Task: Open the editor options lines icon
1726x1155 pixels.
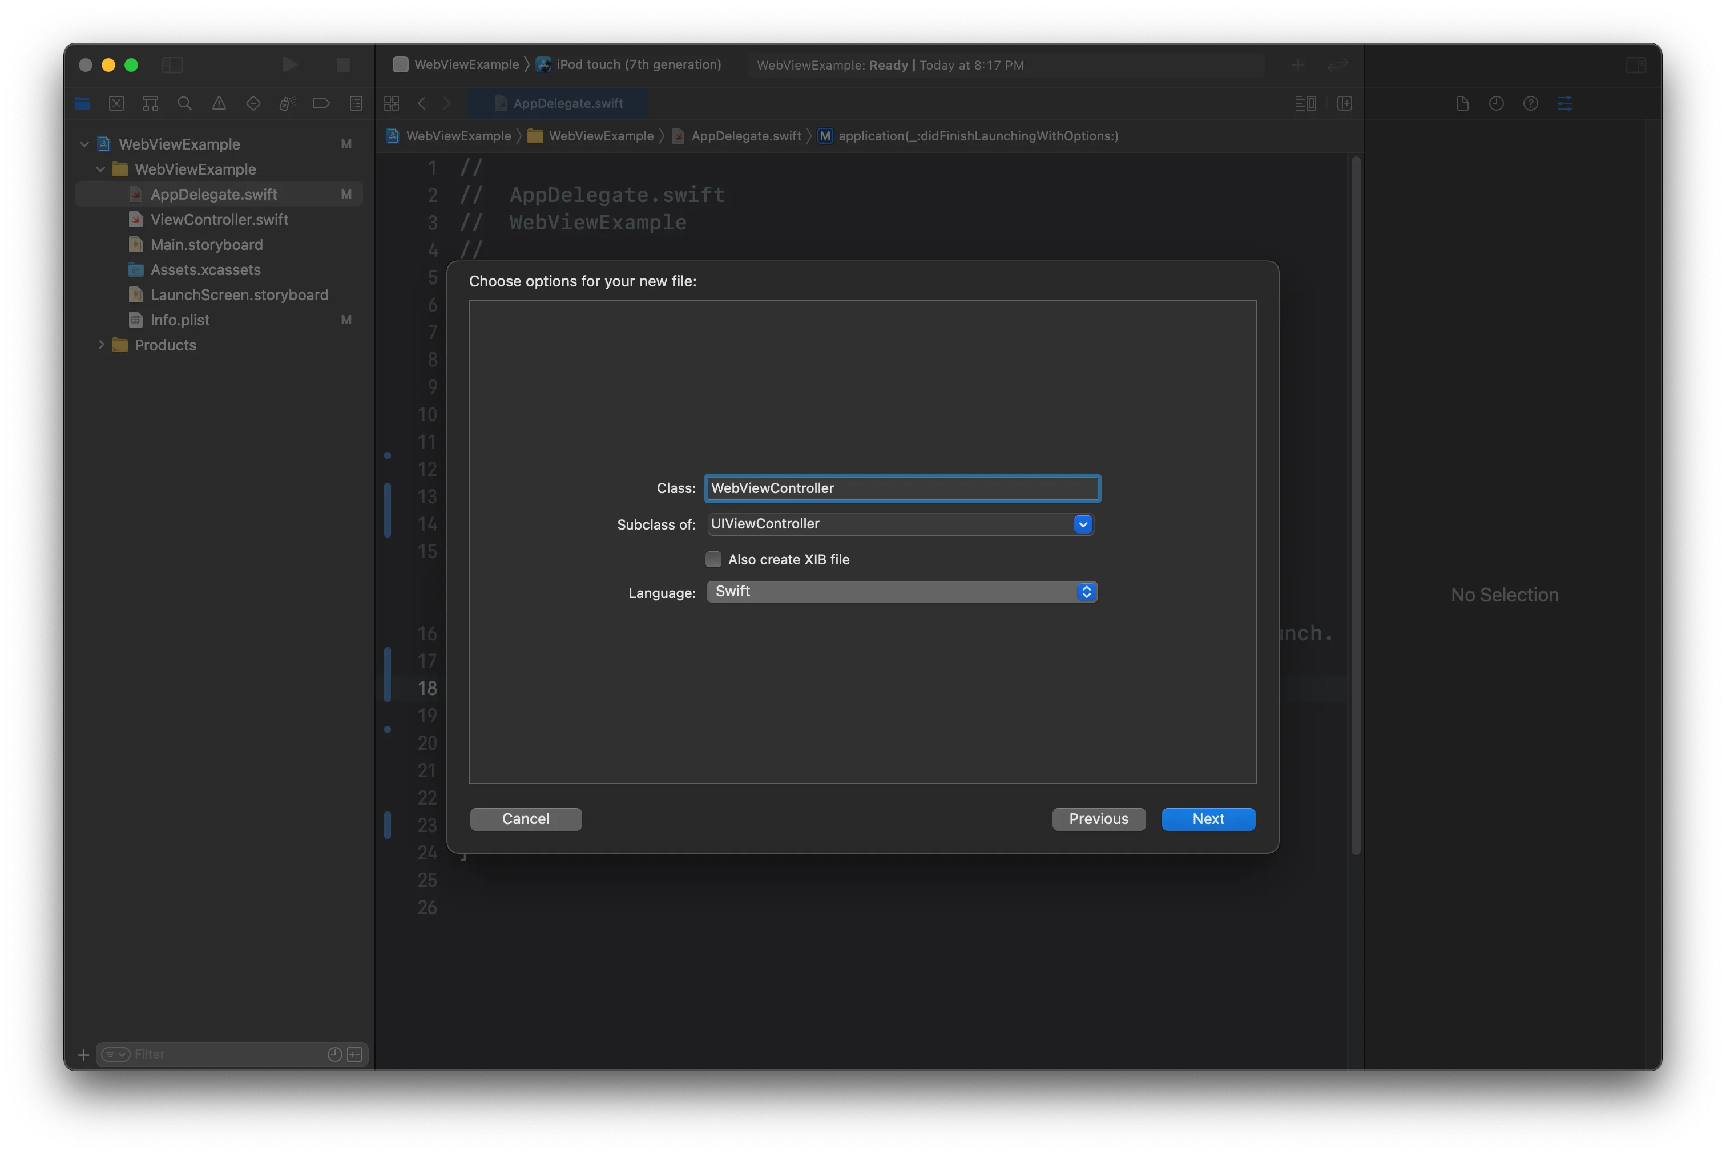Action: [1305, 104]
